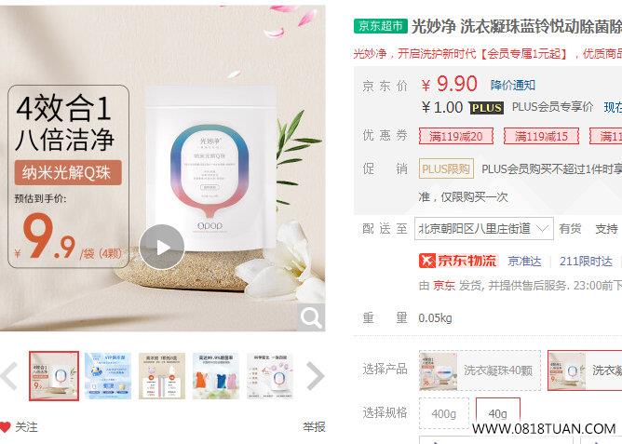Click the magnifier zoom icon on product image

[x=311, y=317]
